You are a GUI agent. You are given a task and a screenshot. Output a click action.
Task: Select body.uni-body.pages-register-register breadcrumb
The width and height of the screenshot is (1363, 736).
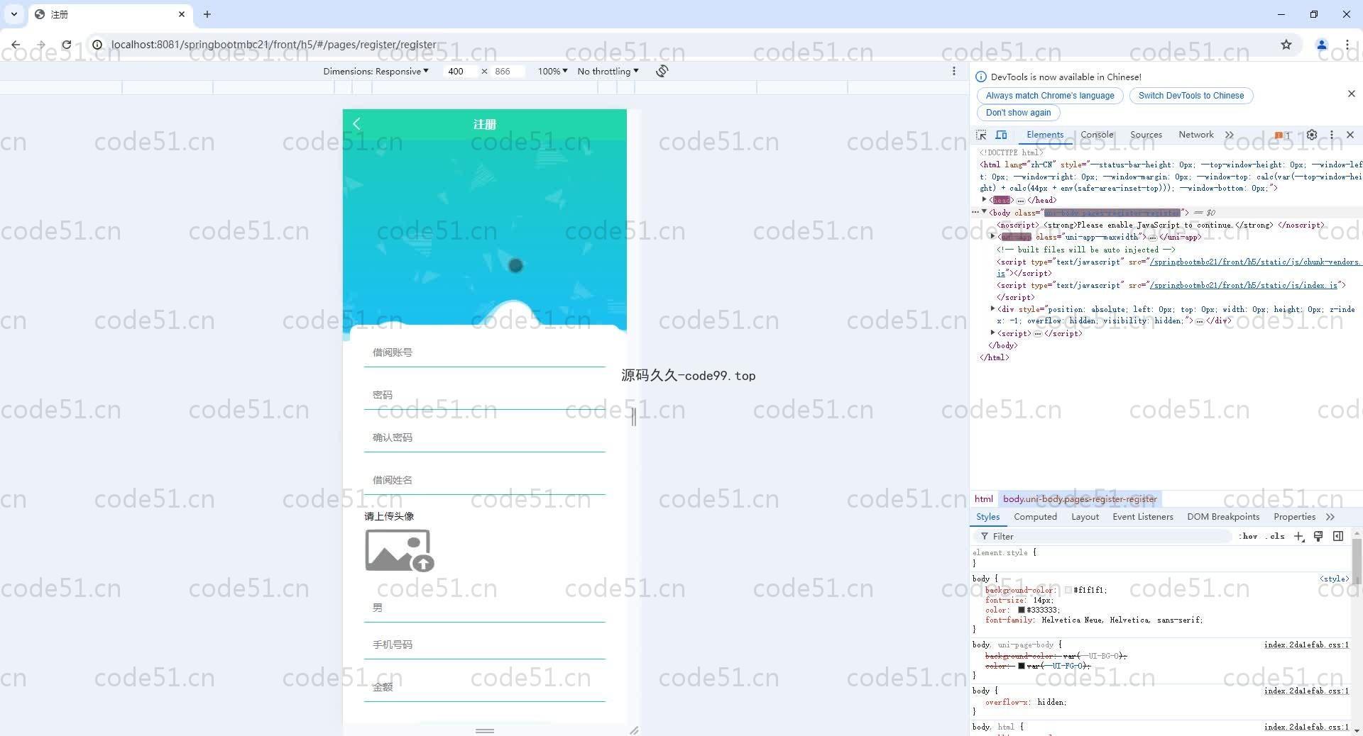(x=1080, y=499)
